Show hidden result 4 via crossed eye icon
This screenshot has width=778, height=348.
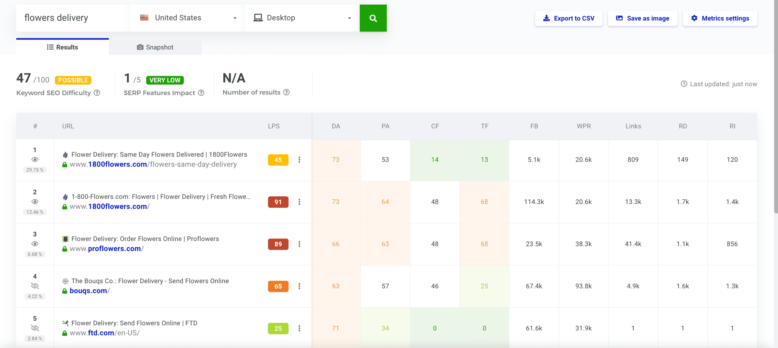[x=35, y=286]
